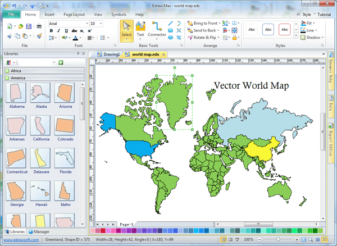Screen dimensions: 337x246
Task: Click the green File button
Action: point(11,13)
